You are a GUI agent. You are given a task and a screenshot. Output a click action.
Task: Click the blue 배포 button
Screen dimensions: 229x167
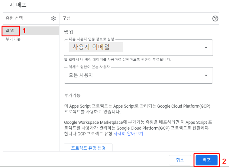click(x=207, y=160)
